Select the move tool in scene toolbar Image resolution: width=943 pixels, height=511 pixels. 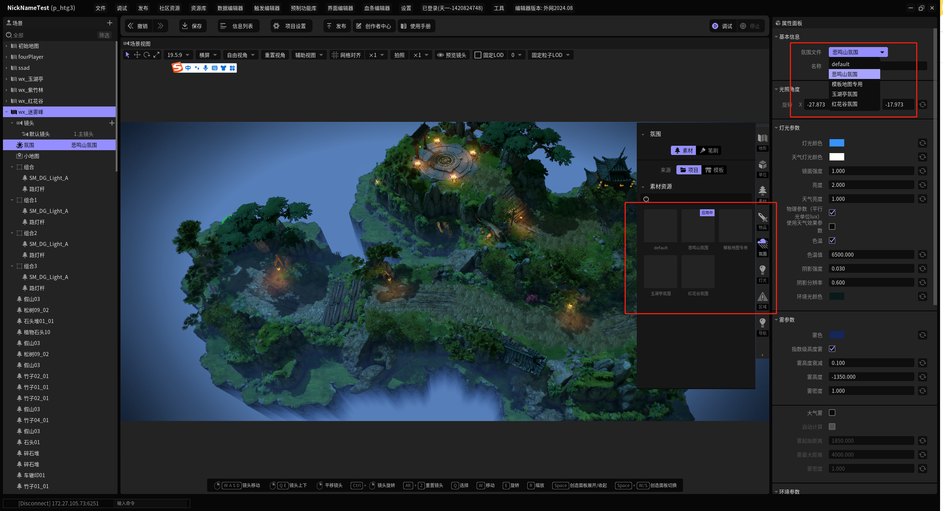[137, 55]
